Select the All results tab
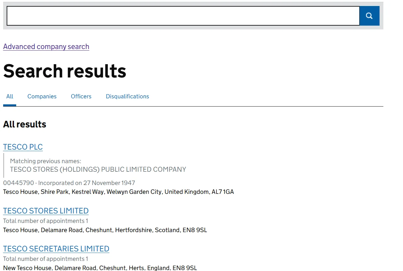403x271 pixels. click(x=10, y=96)
